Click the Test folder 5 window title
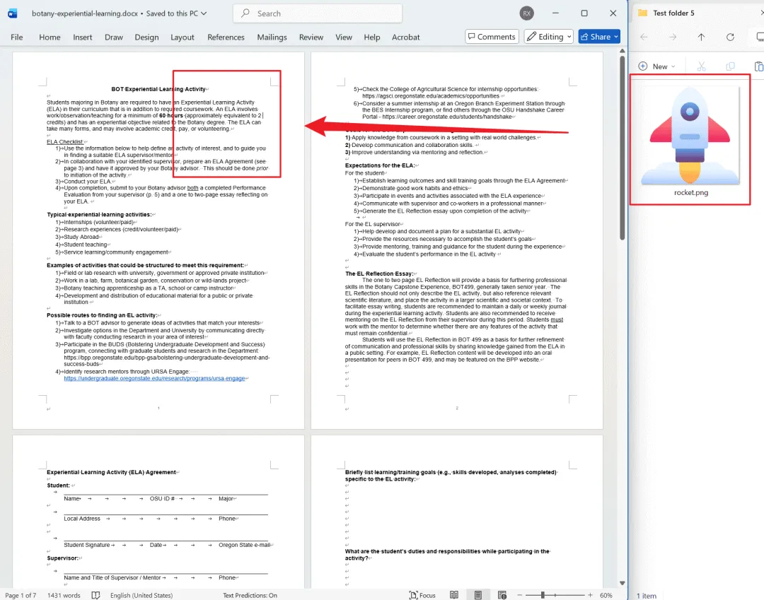Viewport: 764px width, 600px height. click(x=673, y=13)
